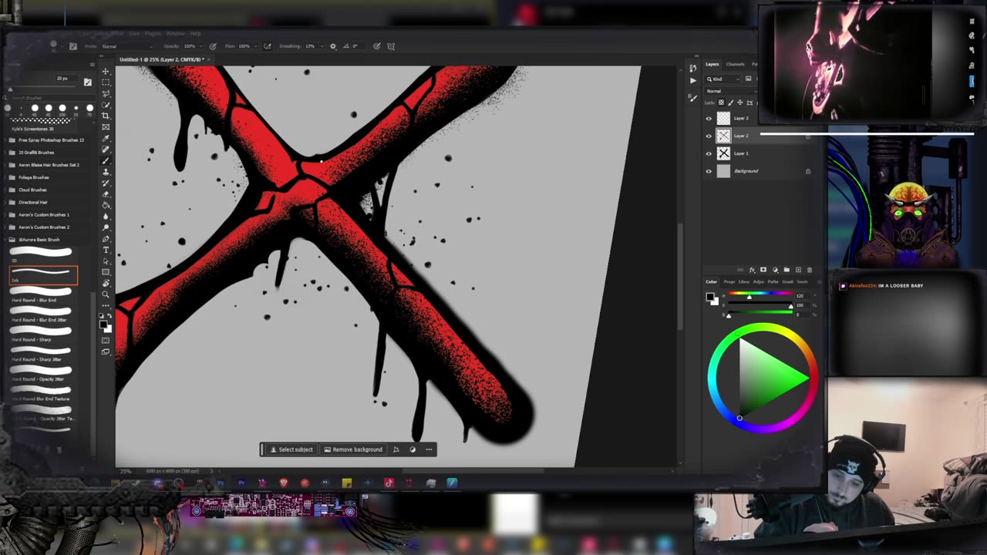Click the Create new group folder icon
This screenshot has width=987, height=555.
click(x=787, y=270)
